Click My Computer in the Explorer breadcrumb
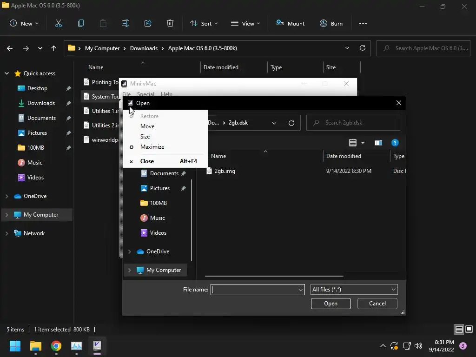Screen dimensions: 476x357 click(102, 48)
